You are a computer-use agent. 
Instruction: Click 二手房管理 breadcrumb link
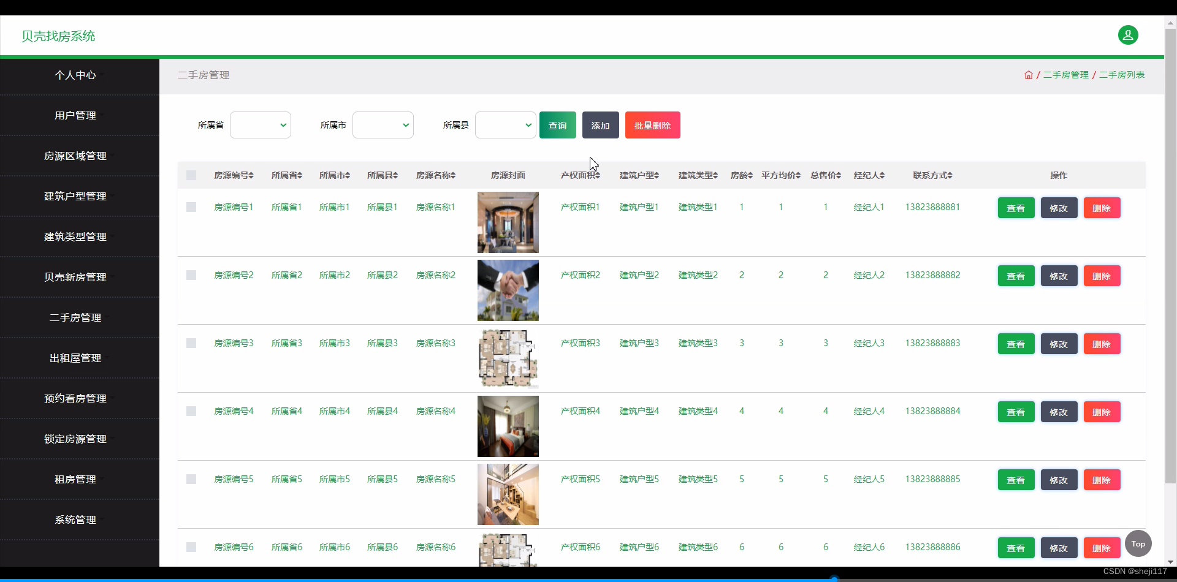point(1066,75)
